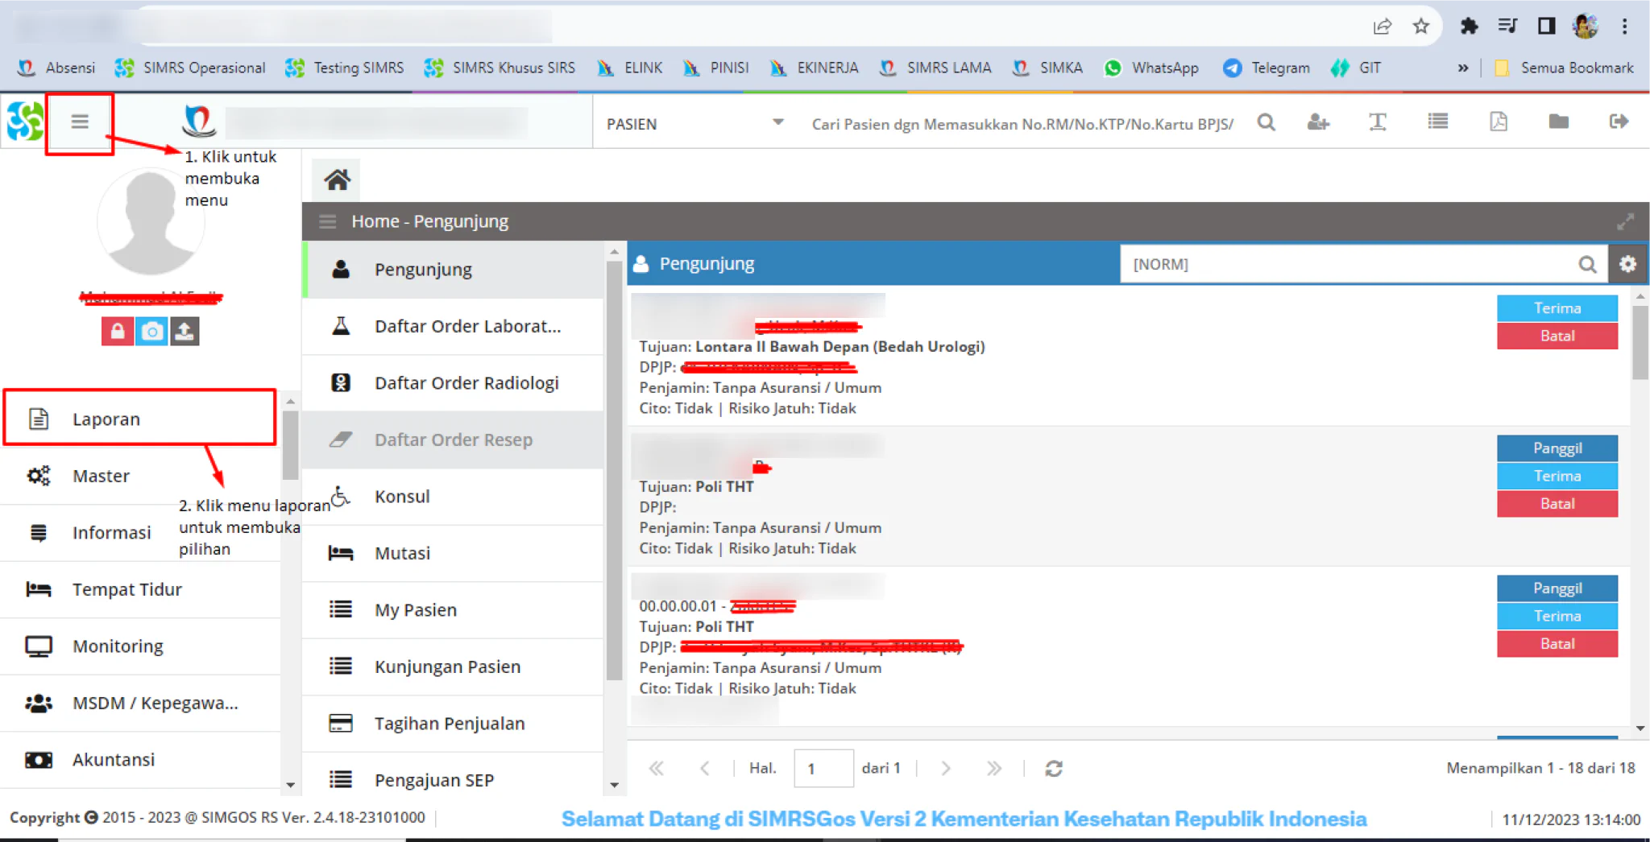
Task: Open the hamburger menu button
Action: 79,122
